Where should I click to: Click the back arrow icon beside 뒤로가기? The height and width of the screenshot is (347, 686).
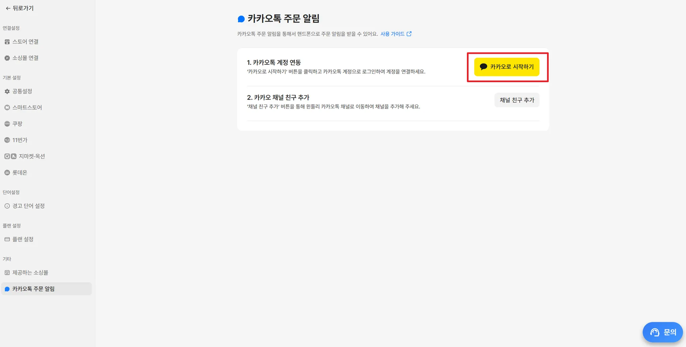point(8,8)
